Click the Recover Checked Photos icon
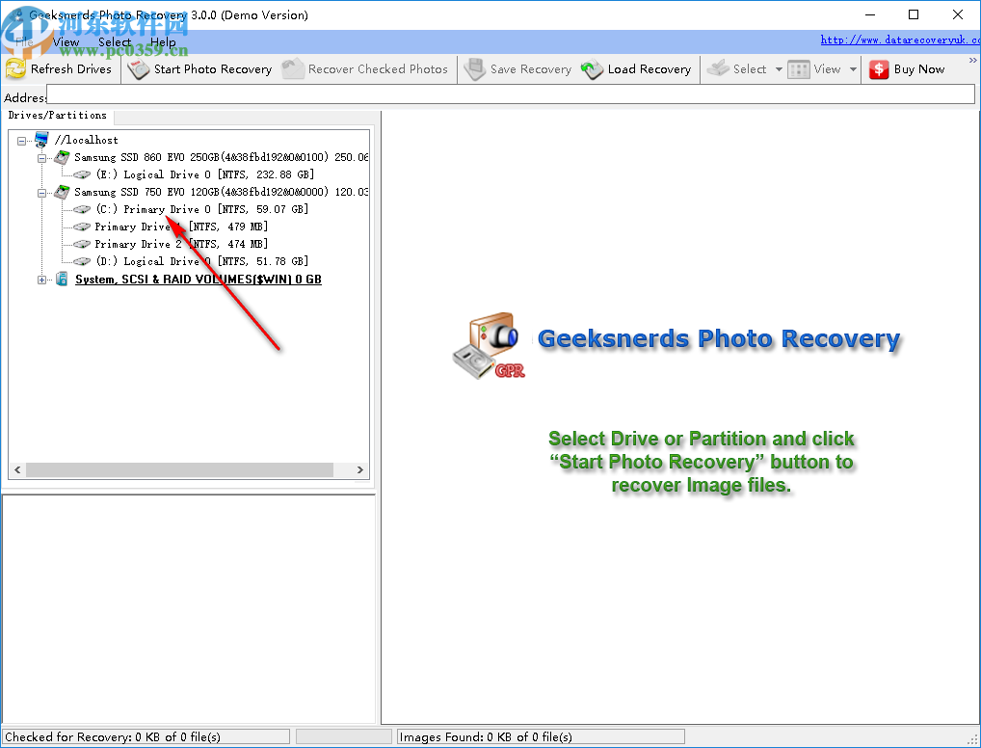Screen dimensions: 981x748 tap(292, 68)
